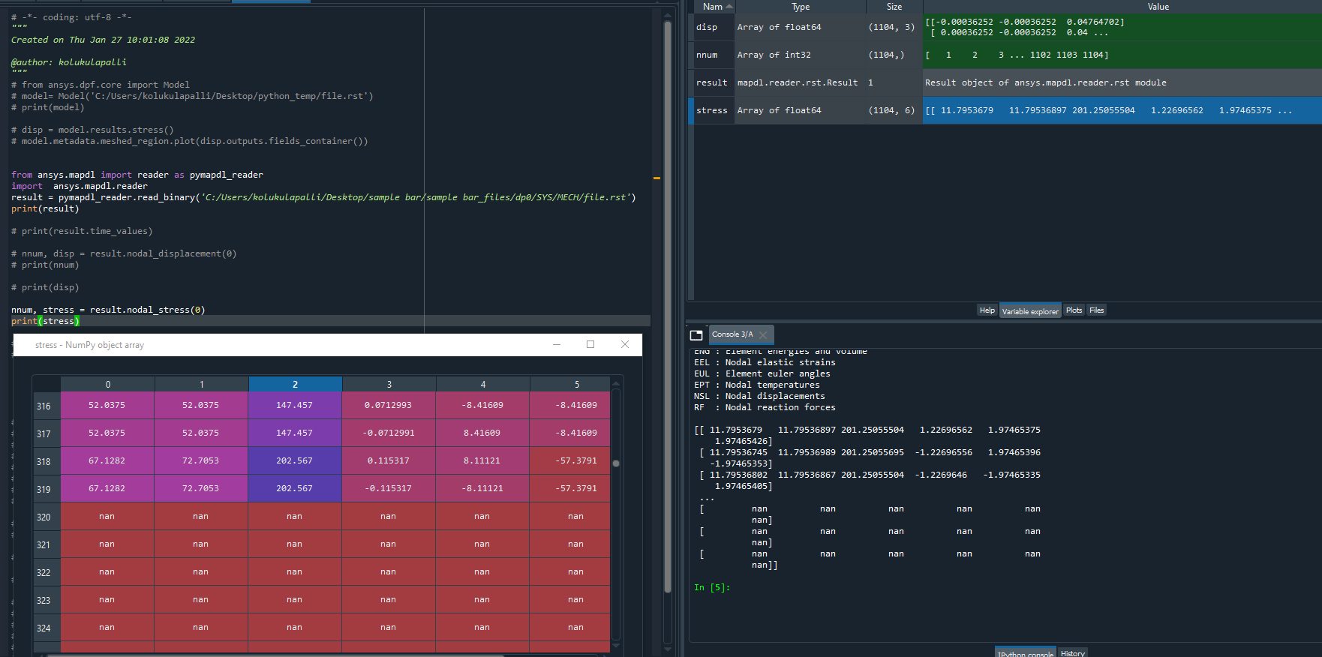The image size is (1322, 657).
Task: Click the orange warning flag beside editor scrollbar
Action: click(656, 178)
